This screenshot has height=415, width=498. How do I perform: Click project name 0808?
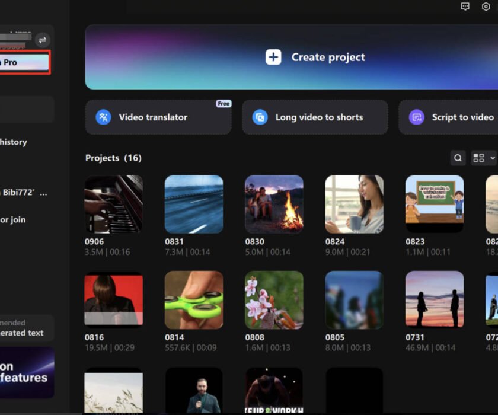(254, 337)
